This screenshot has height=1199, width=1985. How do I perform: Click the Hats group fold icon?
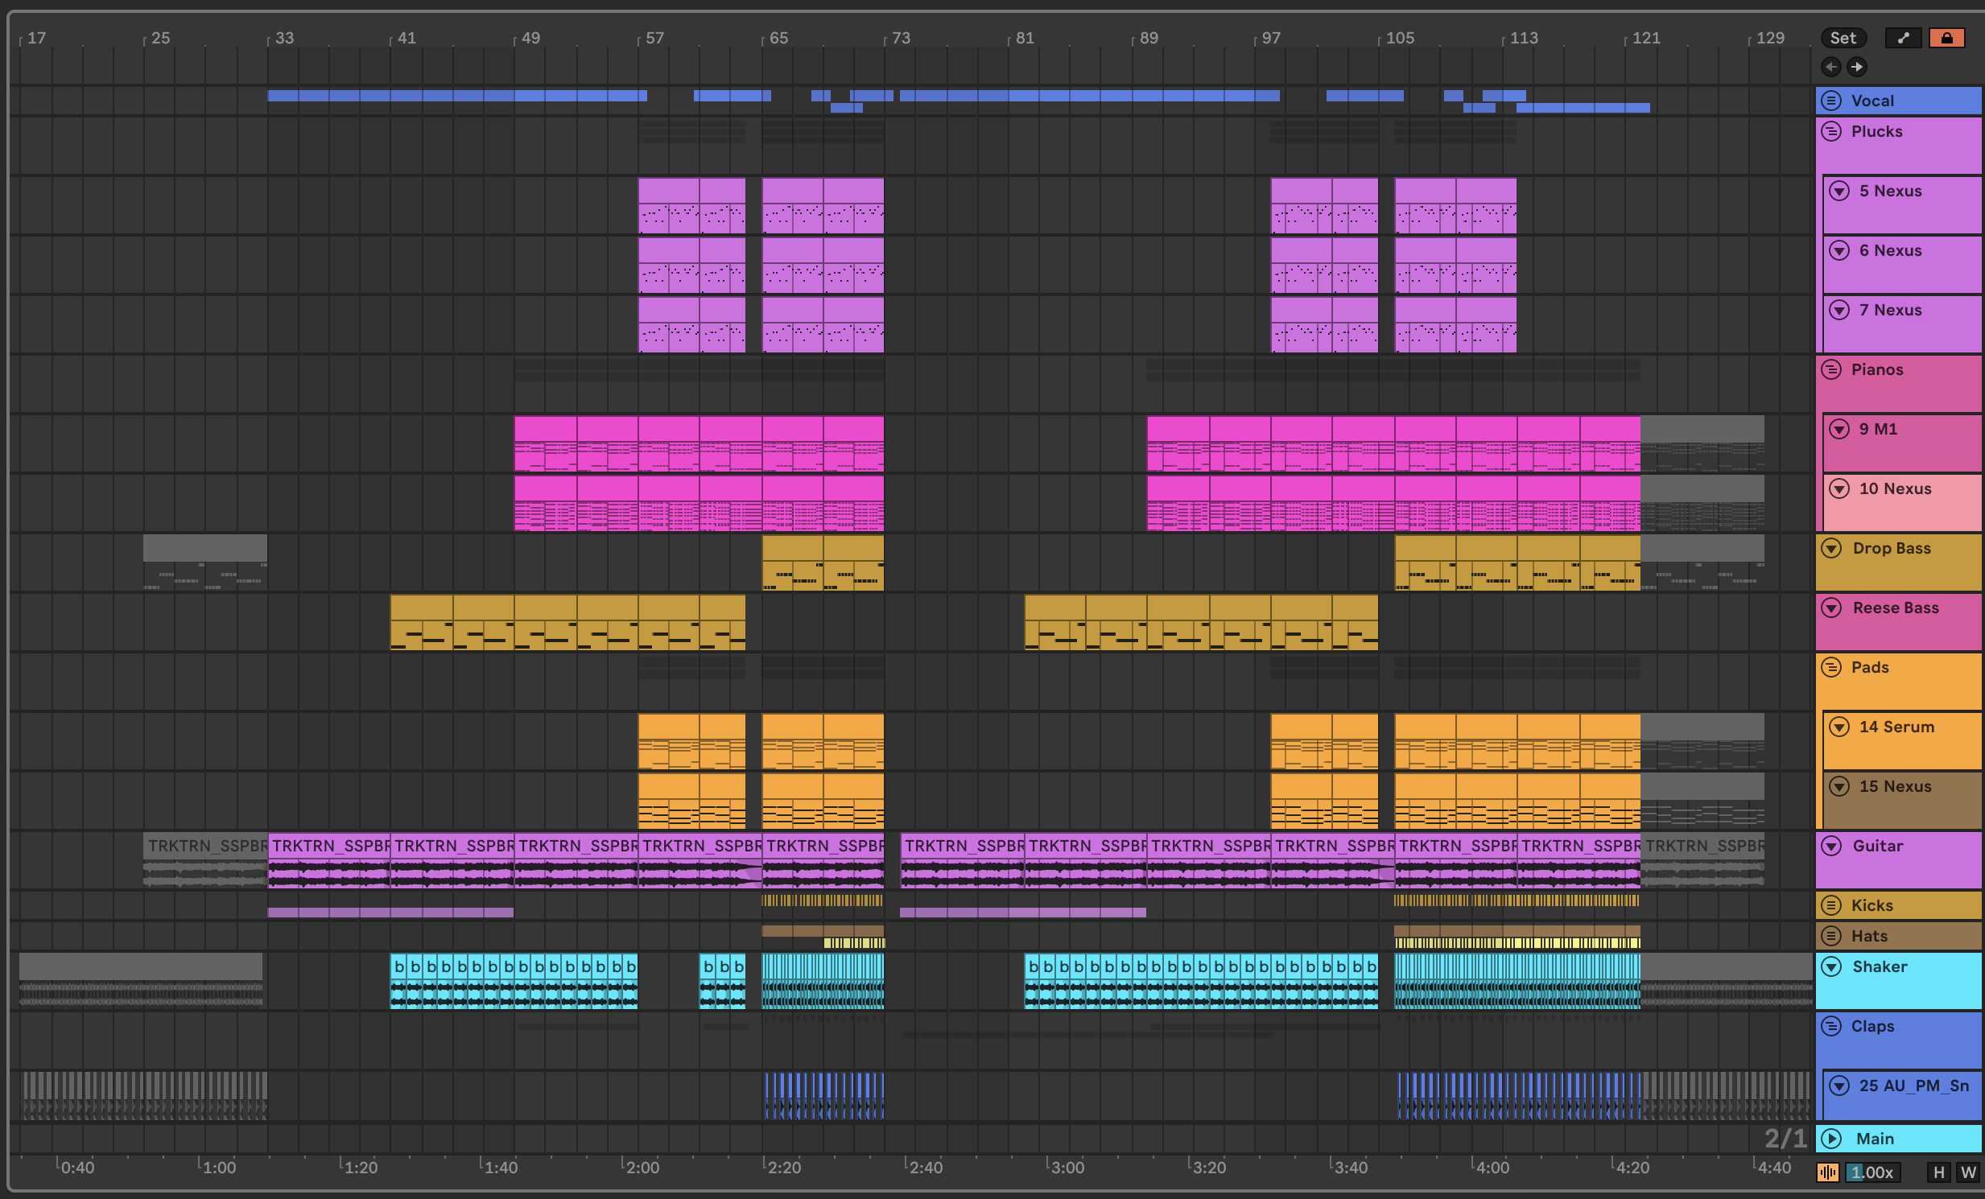(x=1831, y=936)
